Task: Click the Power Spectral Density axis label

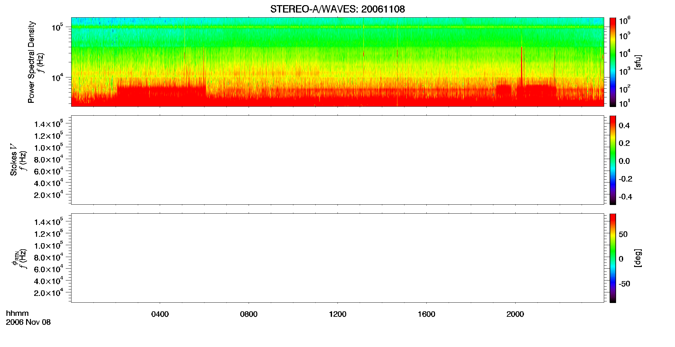Action: coord(31,62)
